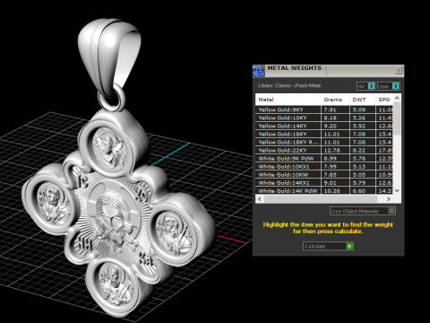Click the horizontal scroll left arrow
430x323 pixels.
pos(260,199)
